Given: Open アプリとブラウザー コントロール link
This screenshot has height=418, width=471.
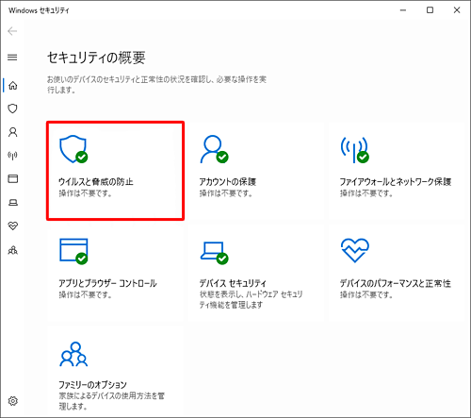Looking at the screenshot, I should pyautogui.click(x=107, y=283).
